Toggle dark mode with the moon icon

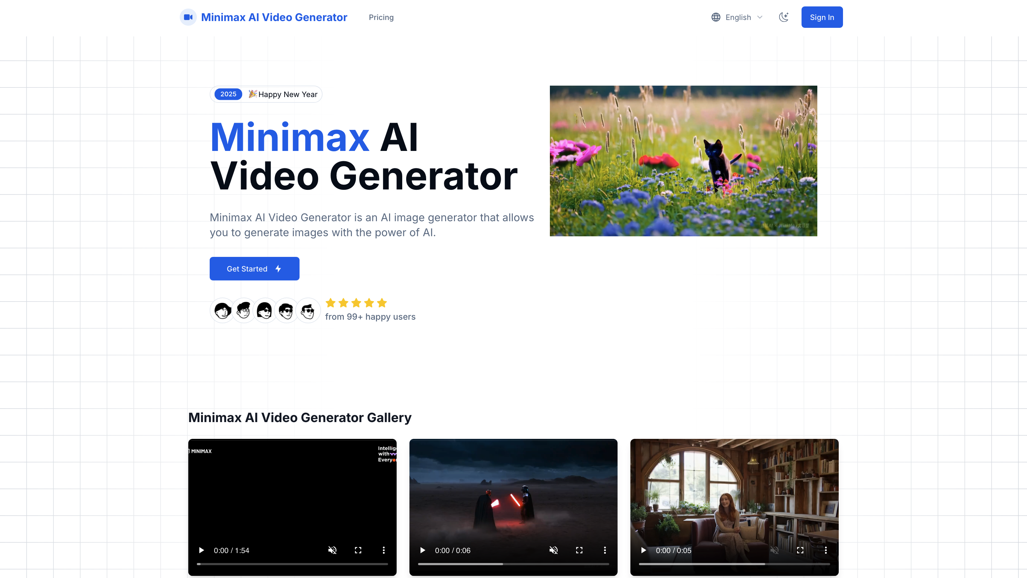click(784, 17)
